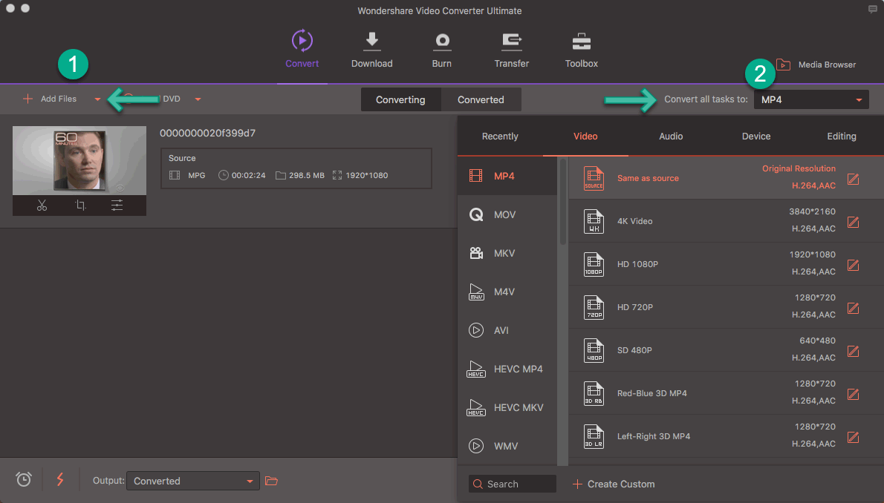
Task: Open the Convert all tasks to dropdown
Action: click(811, 99)
